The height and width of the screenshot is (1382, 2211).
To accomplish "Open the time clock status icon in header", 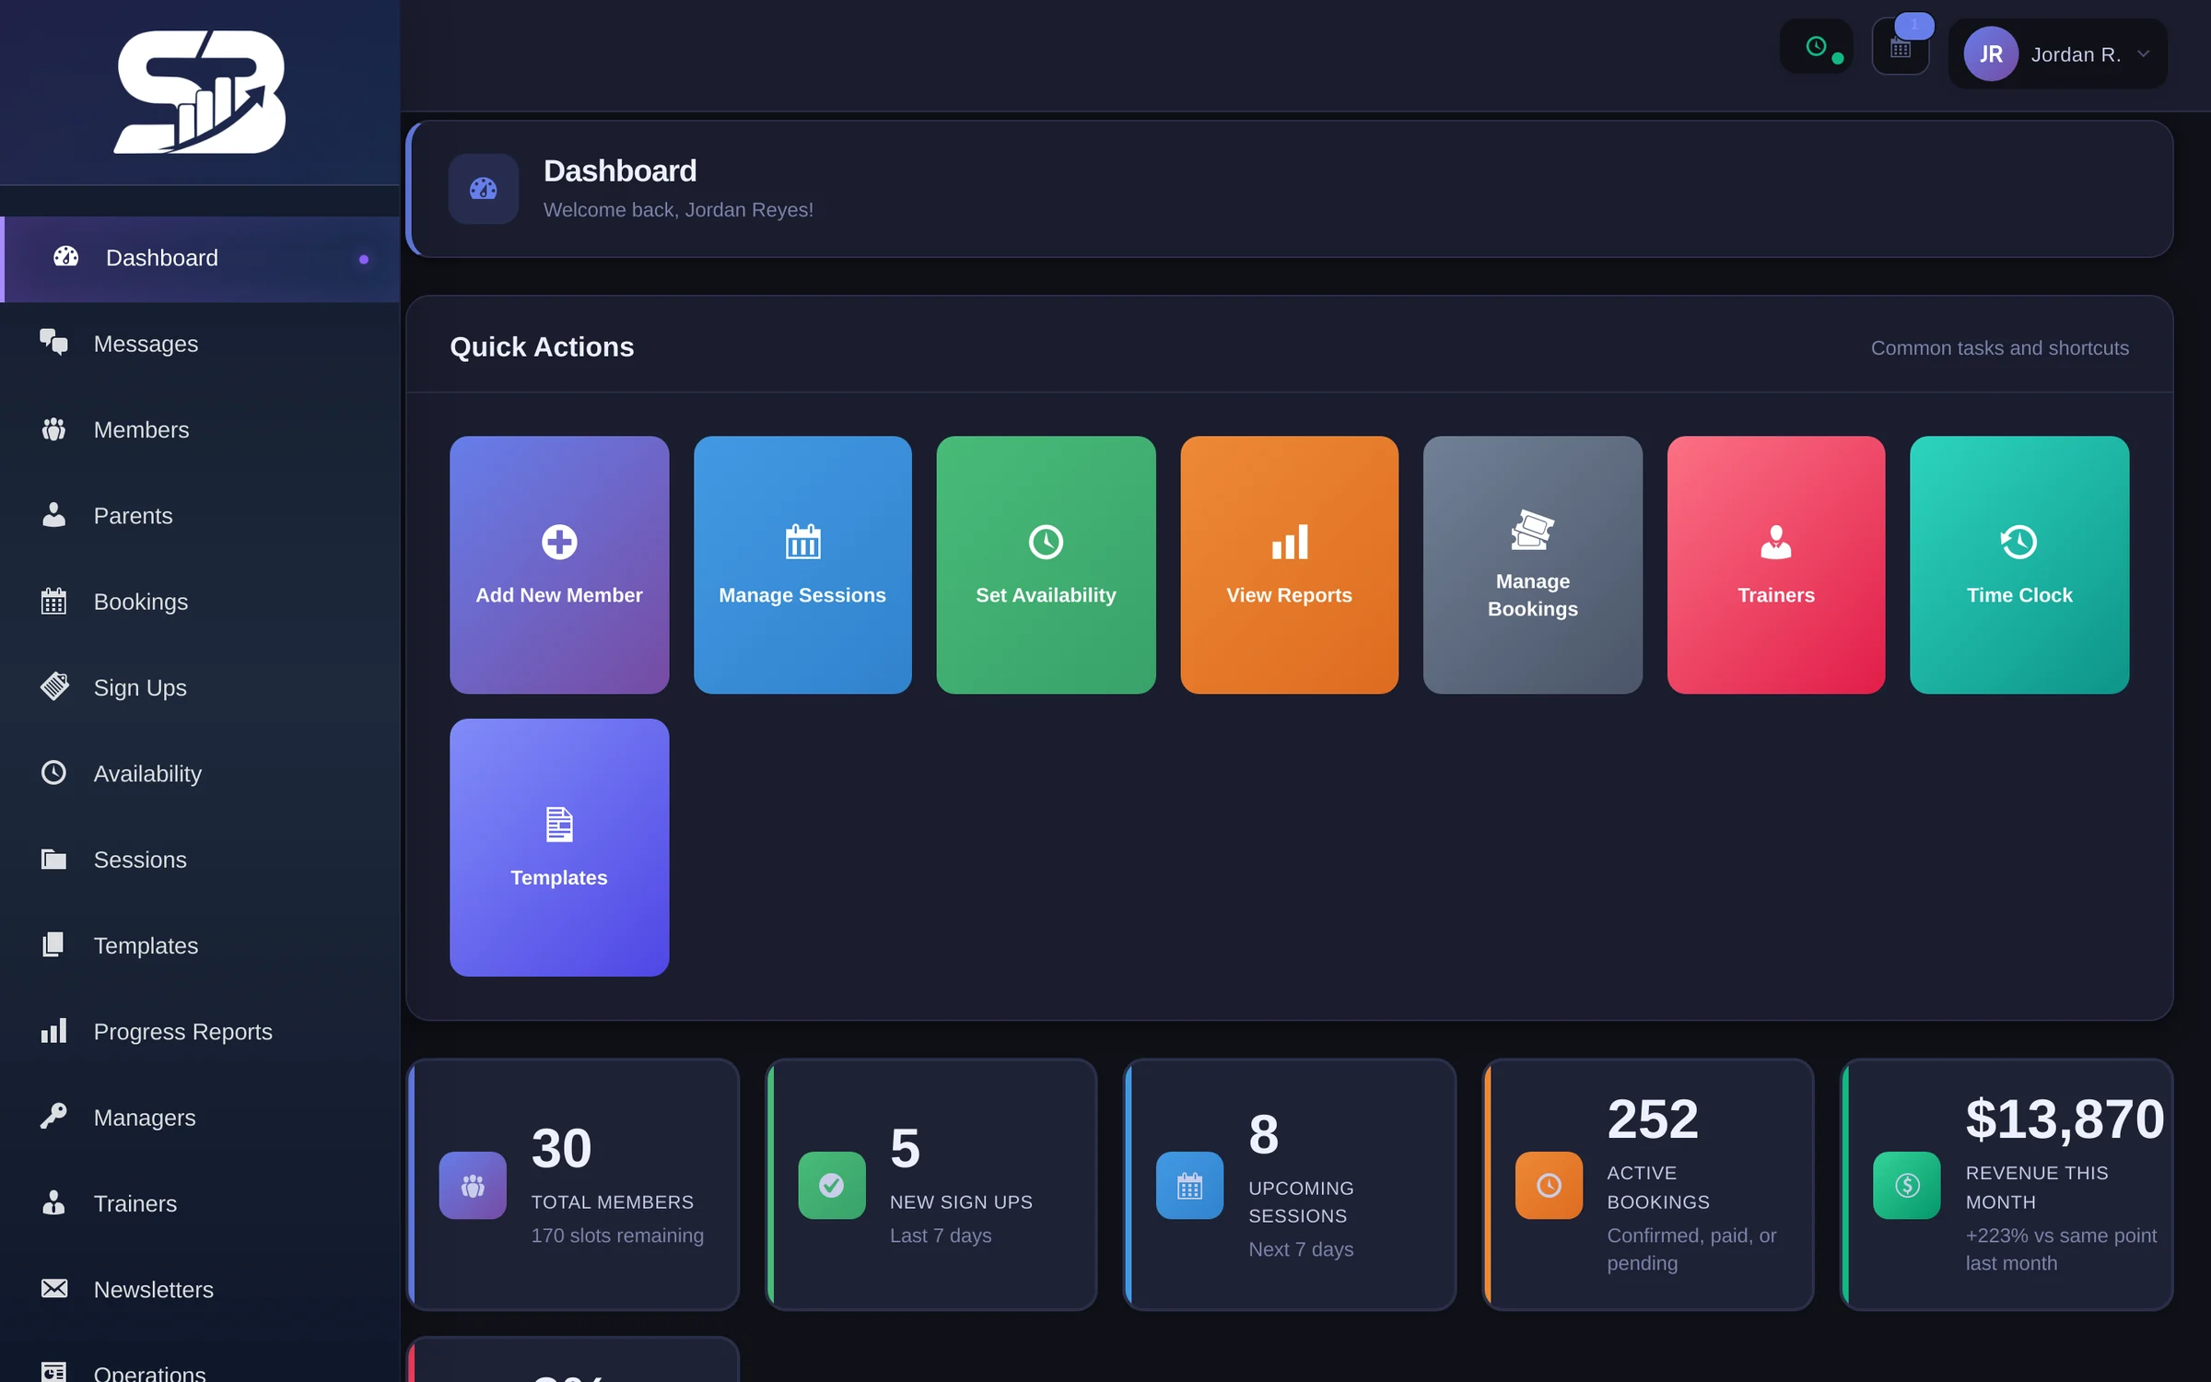I will coord(1816,47).
